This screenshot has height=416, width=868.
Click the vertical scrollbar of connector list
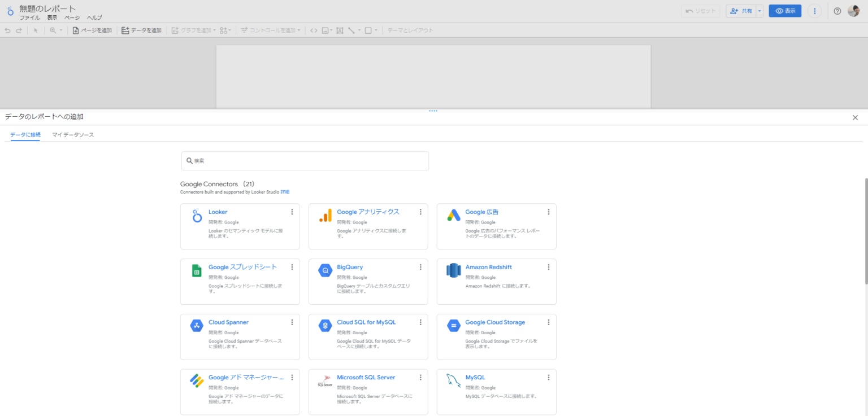[x=865, y=231]
